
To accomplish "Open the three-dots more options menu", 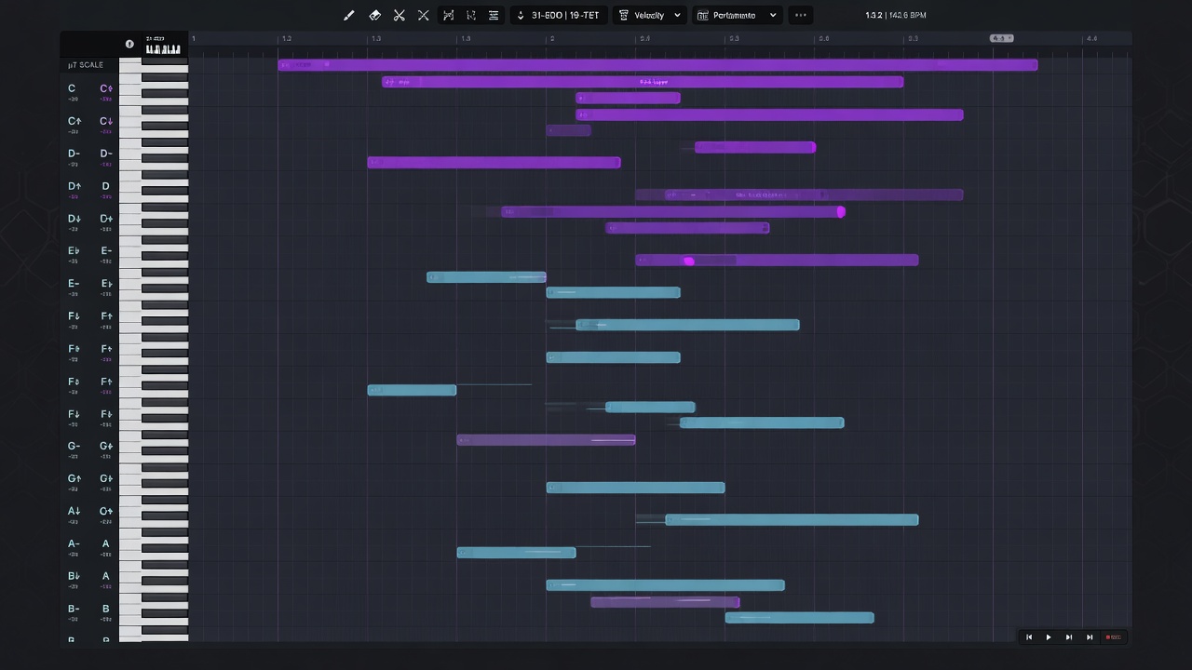I will click(x=800, y=15).
